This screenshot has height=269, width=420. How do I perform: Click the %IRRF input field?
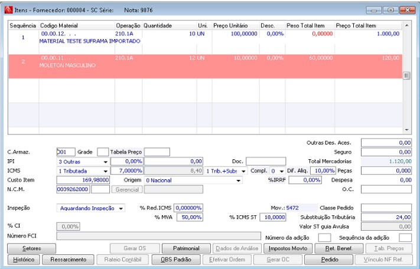[305, 180]
